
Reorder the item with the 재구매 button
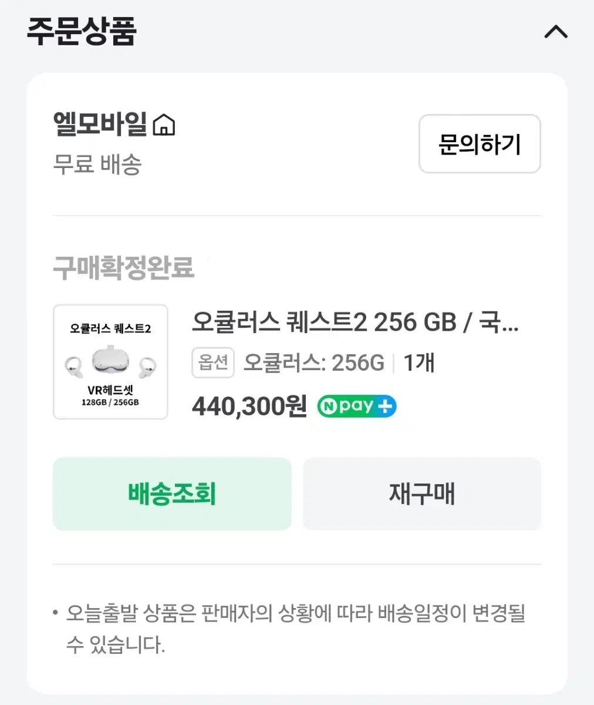tap(422, 494)
